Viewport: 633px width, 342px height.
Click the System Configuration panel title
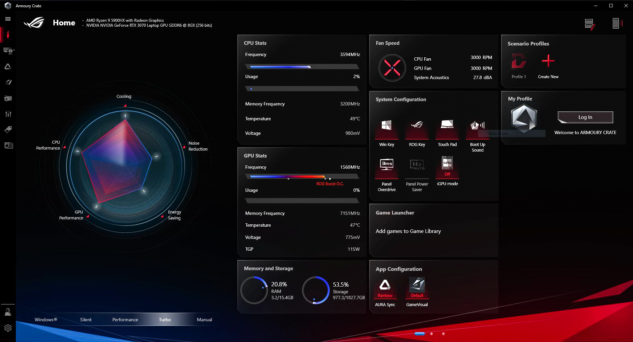coord(401,100)
